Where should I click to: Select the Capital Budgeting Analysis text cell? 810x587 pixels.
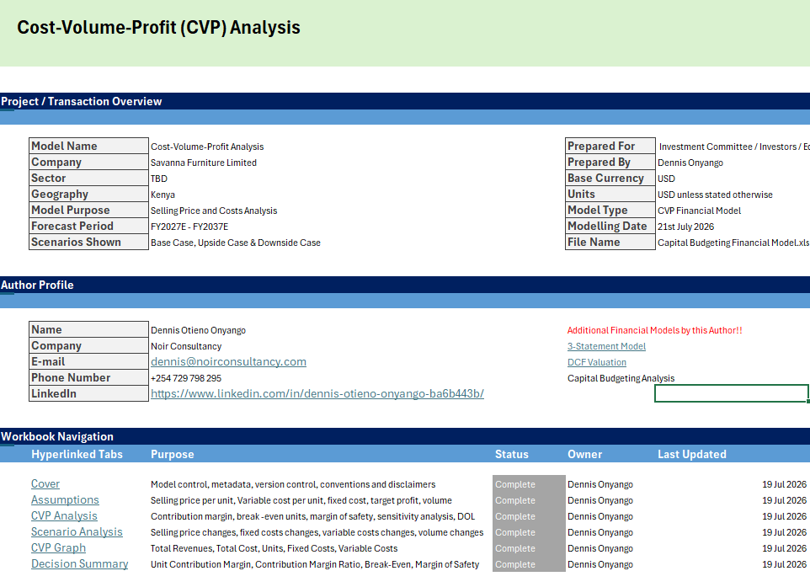click(x=621, y=378)
